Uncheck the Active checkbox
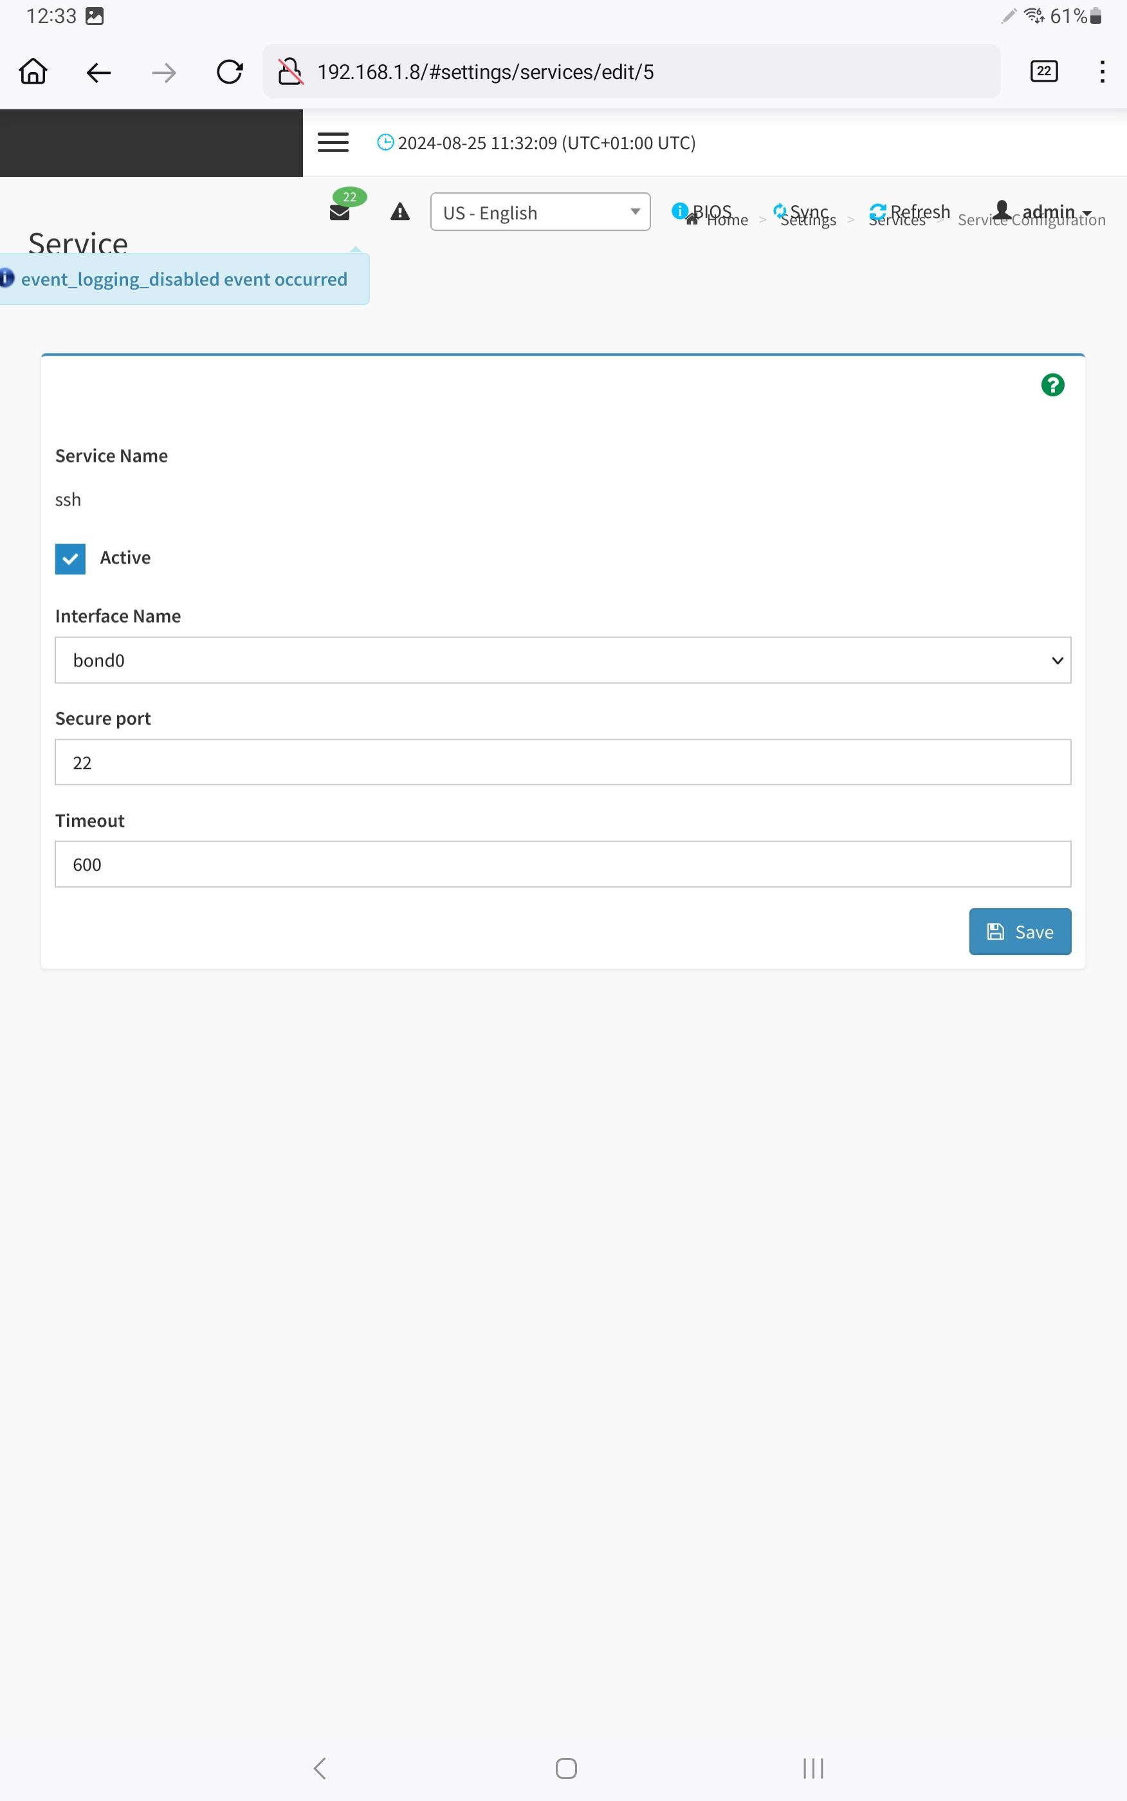 (x=70, y=558)
